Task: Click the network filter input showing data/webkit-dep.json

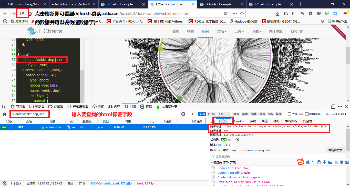Action: 29,114
